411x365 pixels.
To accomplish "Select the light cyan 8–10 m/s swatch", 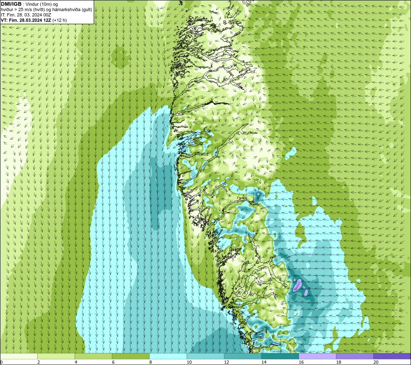I will coord(168,356).
